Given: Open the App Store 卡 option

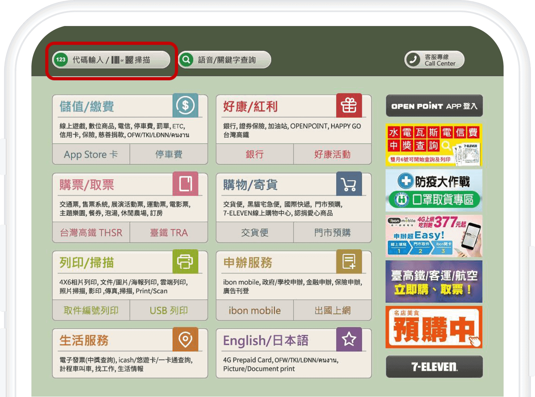Looking at the screenshot, I should (x=91, y=154).
